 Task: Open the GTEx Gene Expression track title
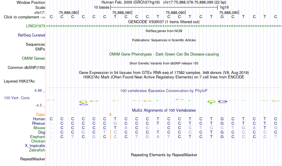pos(164,73)
